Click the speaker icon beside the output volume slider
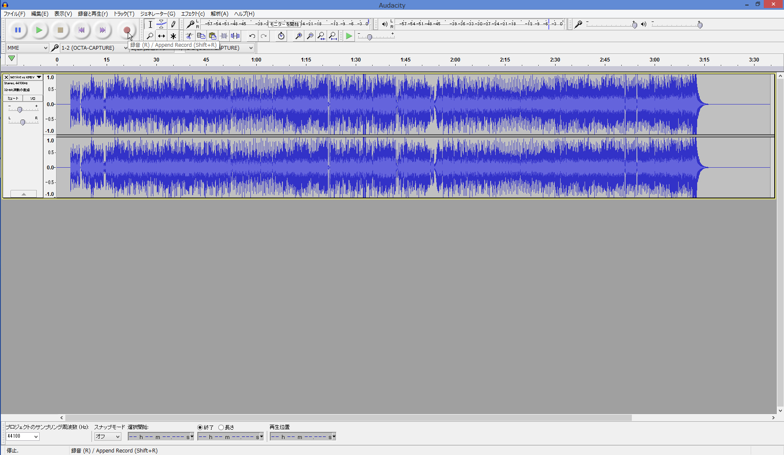The height and width of the screenshot is (455, 784). pyautogui.click(x=644, y=24)
